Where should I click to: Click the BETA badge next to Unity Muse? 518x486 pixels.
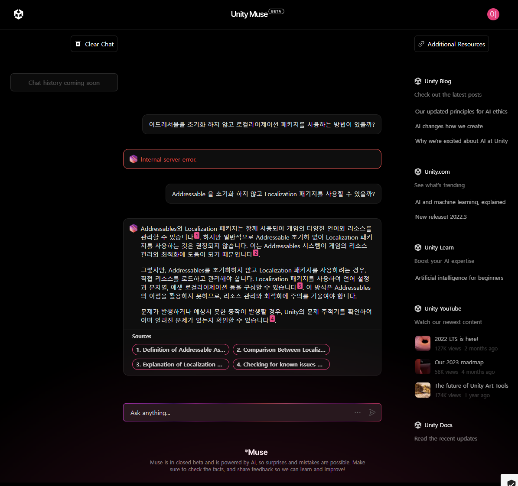(276, 11)
